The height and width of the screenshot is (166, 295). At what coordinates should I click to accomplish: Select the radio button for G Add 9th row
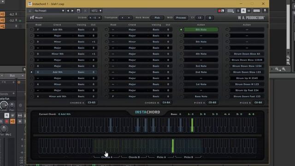pos(31,72)
